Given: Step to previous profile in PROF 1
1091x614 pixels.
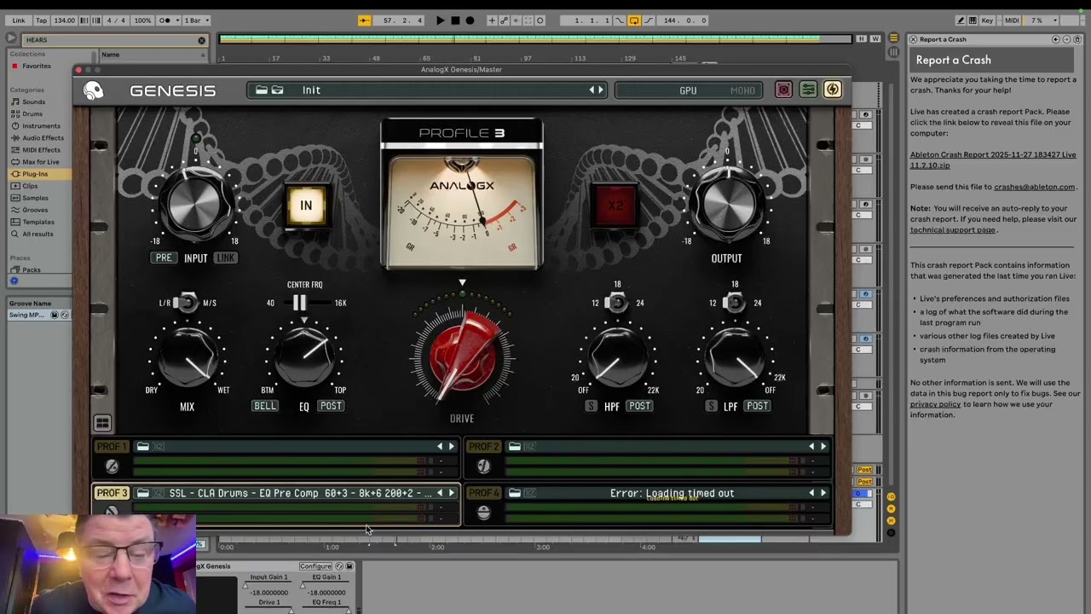Looking at the screenshot, I should pyautogui.click(x=440, y=446).
